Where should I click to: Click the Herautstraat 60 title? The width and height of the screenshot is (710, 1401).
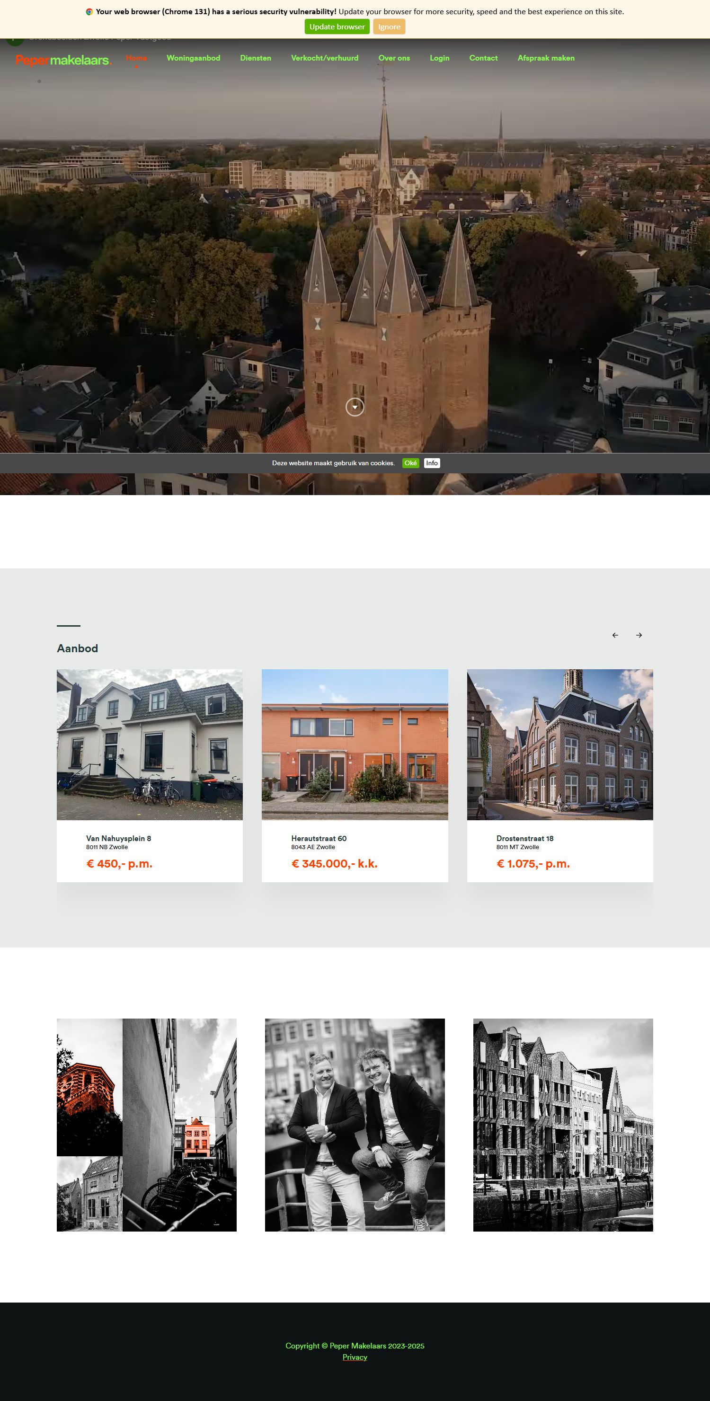tap(319, 838)
